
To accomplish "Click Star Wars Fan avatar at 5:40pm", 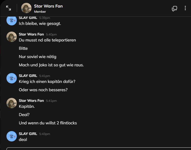I will point(12,37).
